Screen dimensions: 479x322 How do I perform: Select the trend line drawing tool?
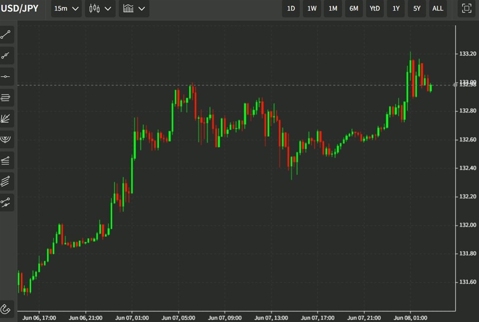[x=6, y=35]
